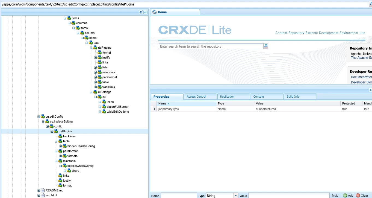Image resolution: width=372 pixels, height=198 pixels.
Task: Open The Apache link under Repository info
Action: [361, 58]
